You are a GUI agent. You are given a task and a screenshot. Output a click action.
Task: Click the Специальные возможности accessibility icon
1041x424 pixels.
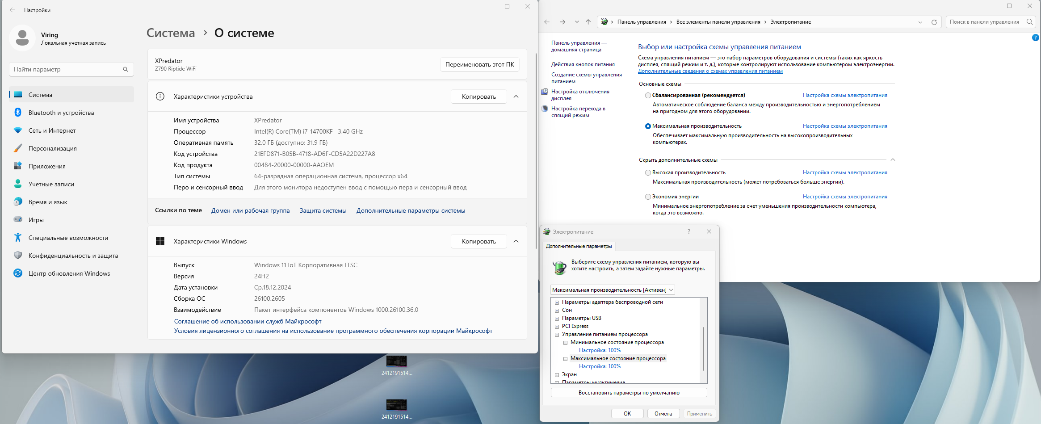point(18,238)
